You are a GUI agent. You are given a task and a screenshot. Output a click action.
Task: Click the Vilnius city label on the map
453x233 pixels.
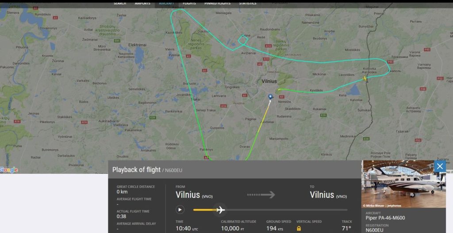pos(269,81)
